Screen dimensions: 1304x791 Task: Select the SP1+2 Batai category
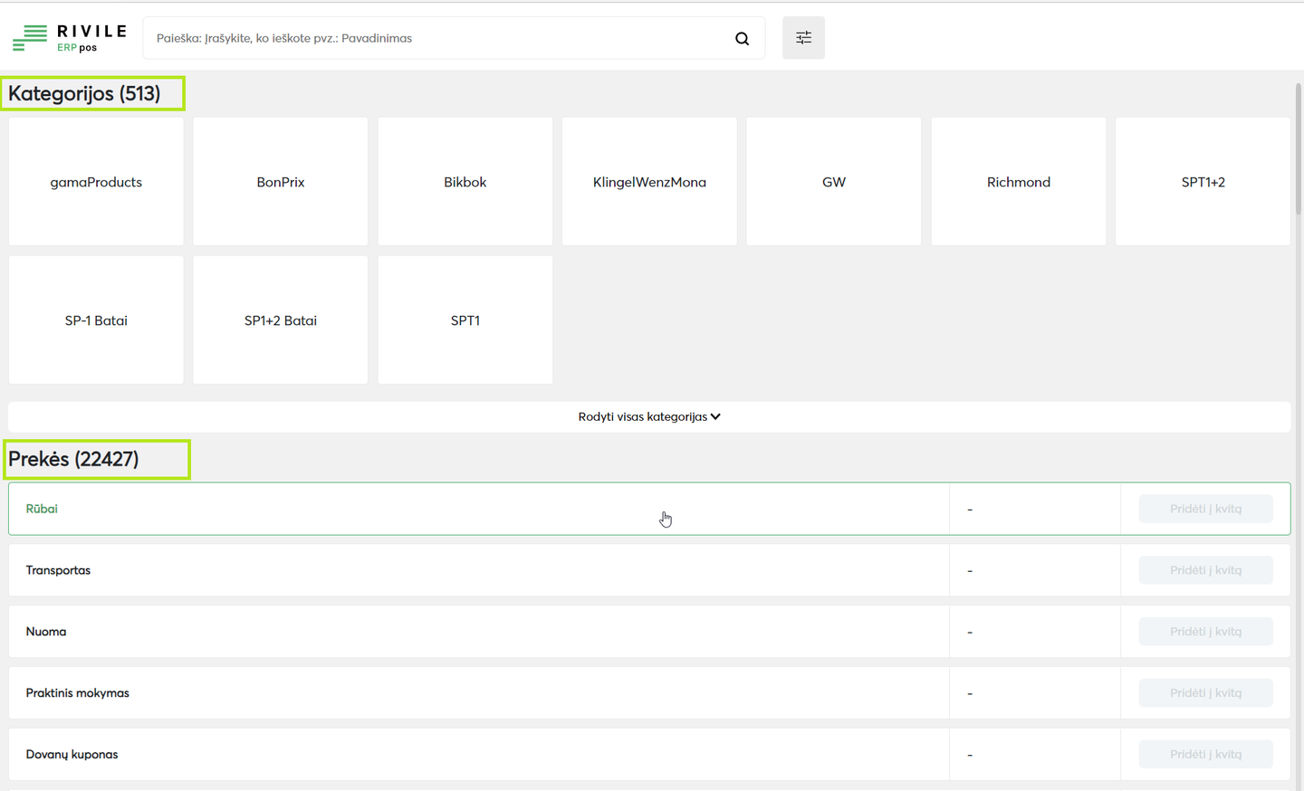(281, 320)
